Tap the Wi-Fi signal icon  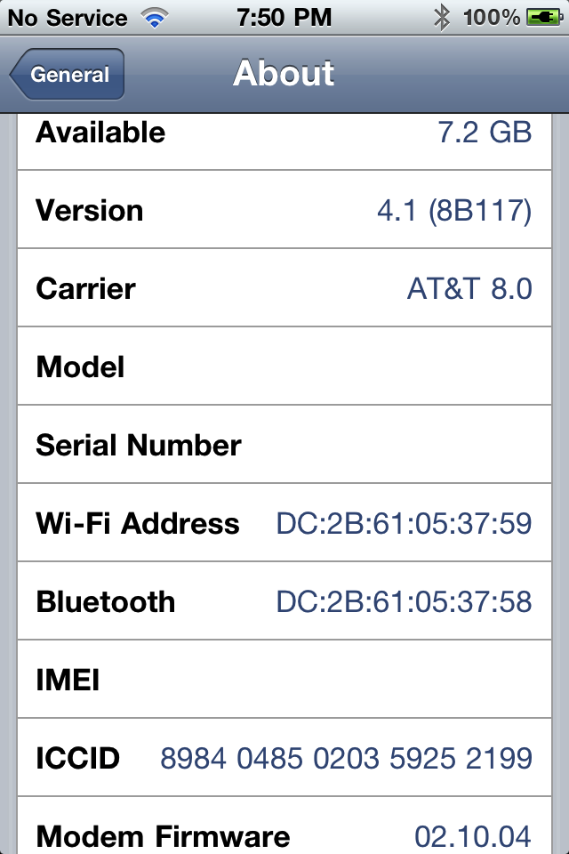tap(156, 18)
